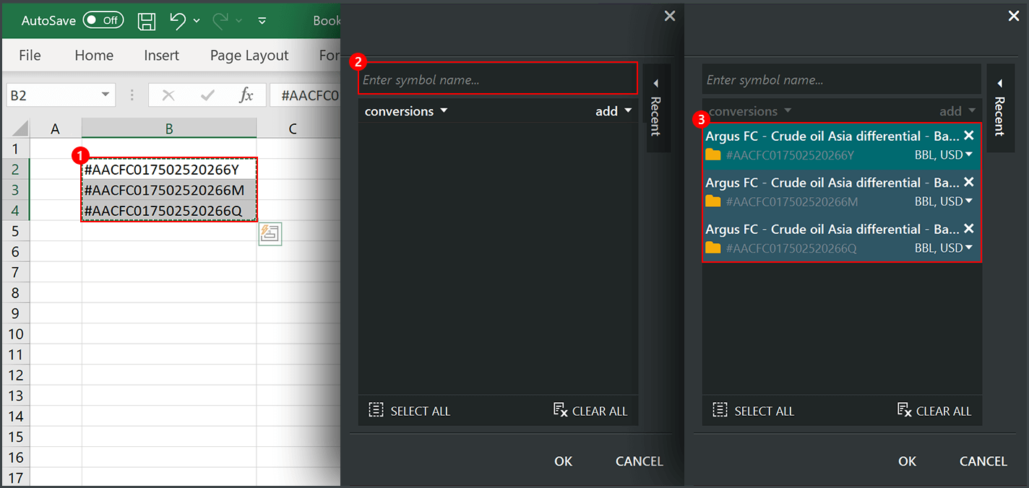Open the File tab
The height and width of the screenshot is (488, 1029).
[30, 56]
